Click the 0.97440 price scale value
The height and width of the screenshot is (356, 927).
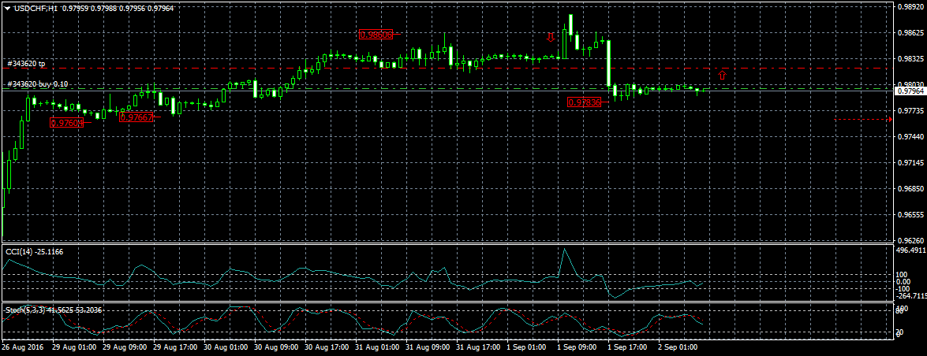910,136
